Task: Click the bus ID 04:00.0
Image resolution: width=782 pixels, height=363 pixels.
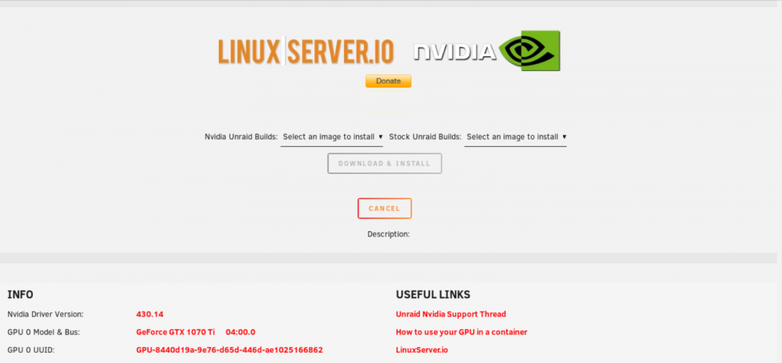Action: [240, 332]
